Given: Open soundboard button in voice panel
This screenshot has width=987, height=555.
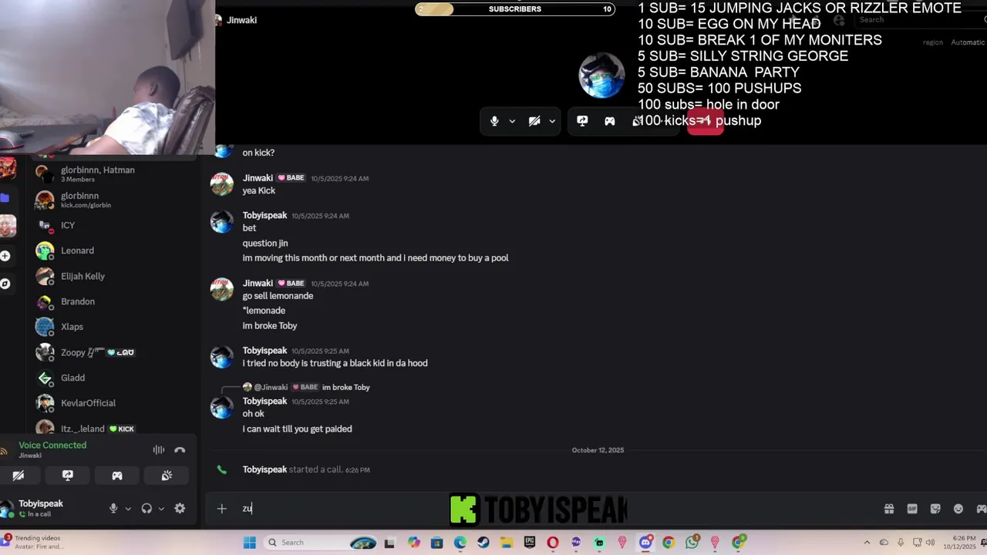Looking at the screenshot, I should pos(167,476).
